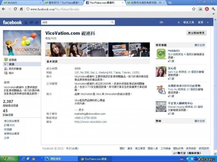Click the Share link in sidebar
The image size is (217, 162).
point(6,138)
